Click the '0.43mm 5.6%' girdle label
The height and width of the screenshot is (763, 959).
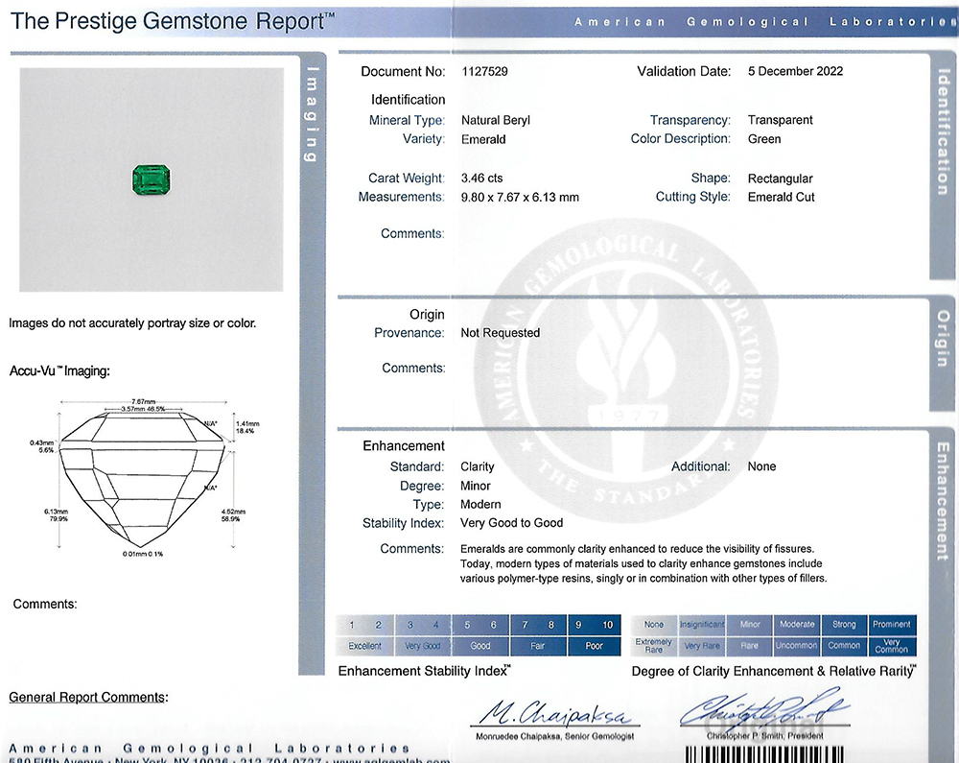click(41, 446)
